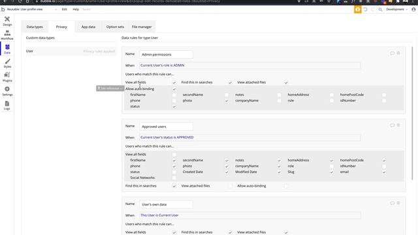Open the Workflow section icon
This screenshot has height=235, width=418.
[x=7, y=35]
